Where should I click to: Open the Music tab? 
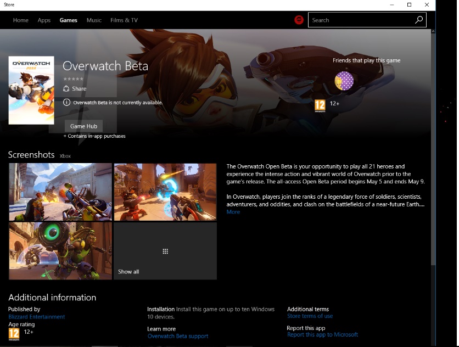coord(94,20)
